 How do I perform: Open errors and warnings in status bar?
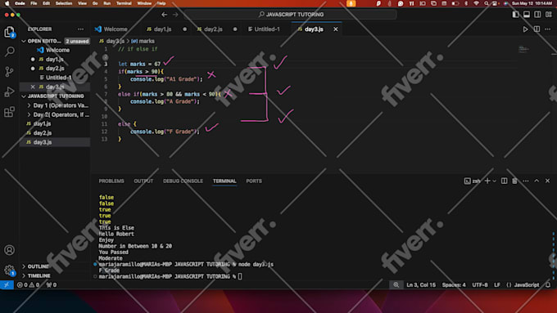tap(29, 284)
